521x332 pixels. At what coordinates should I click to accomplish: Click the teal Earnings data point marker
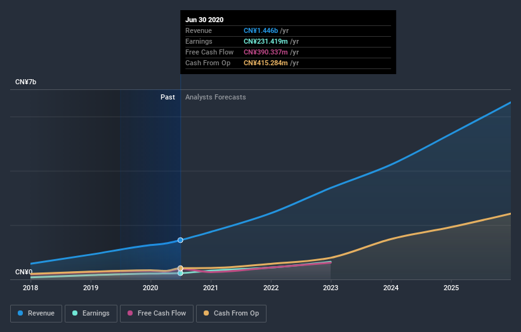180,273
